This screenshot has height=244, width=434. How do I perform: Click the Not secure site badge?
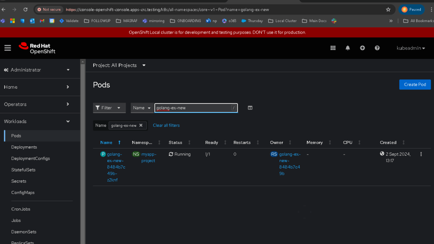[49, 9]
